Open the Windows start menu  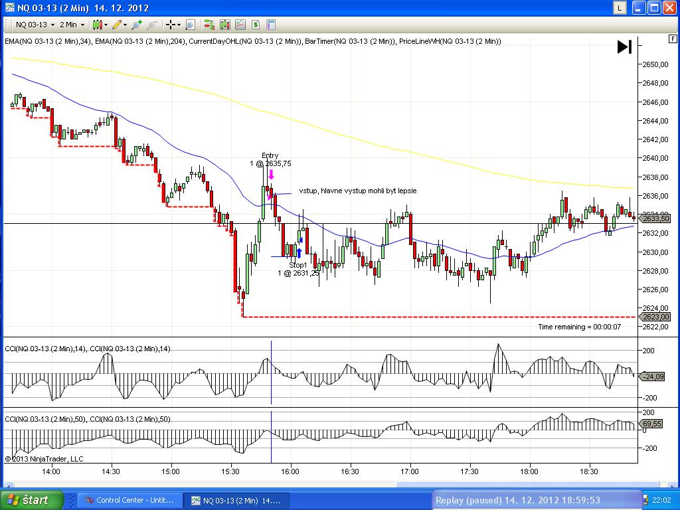pos(32,500)
